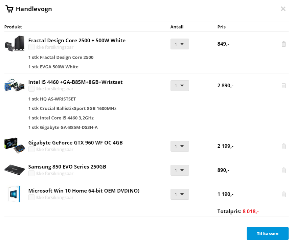Toggle insurance checkbox for Fractal Design Core 2500
The height and width of the screenshot is (245, 293).
coord(31,47)
